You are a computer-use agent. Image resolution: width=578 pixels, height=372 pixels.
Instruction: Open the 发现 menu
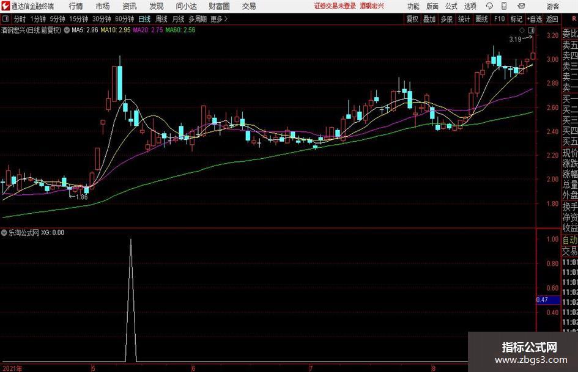[x=157, y=6]
